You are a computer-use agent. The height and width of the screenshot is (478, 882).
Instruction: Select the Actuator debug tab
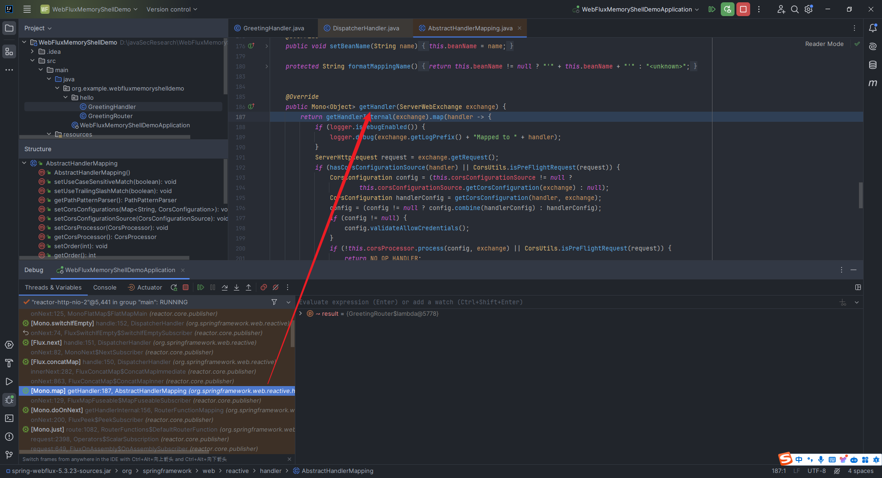[x=145, y=288]
